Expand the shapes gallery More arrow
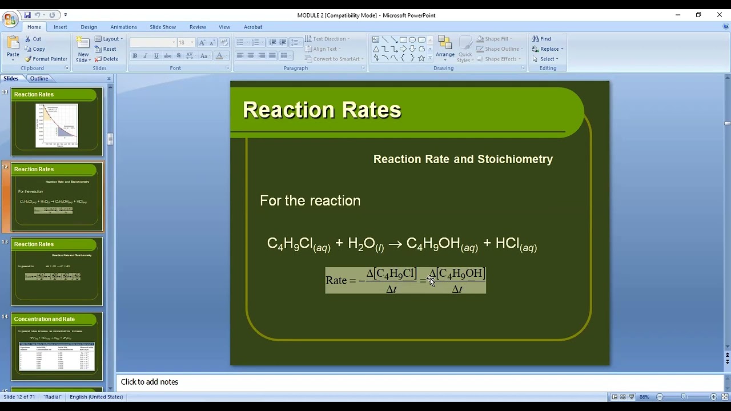Screen dimensions: 731x411 click(431, 59)
